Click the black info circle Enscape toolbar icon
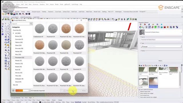This screenshot has height=103, width=183. [x=29, y=14]
